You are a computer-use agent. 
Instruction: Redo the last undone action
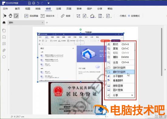42,3
